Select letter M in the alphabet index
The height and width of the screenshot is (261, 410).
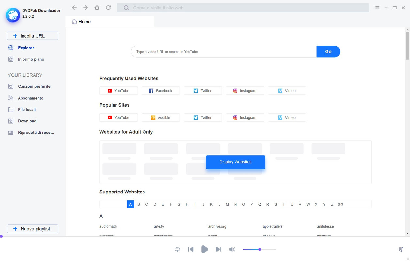227,204
